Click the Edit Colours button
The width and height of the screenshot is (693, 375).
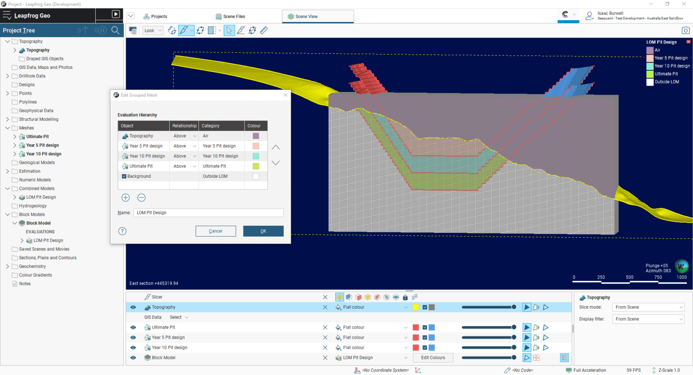(x=433, y=358)
